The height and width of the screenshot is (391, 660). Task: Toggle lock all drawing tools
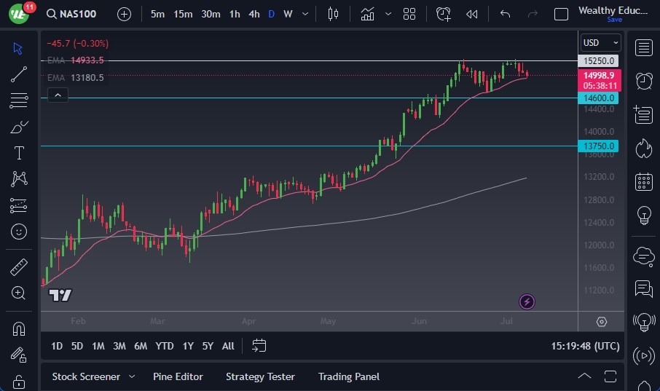[18, 382]
